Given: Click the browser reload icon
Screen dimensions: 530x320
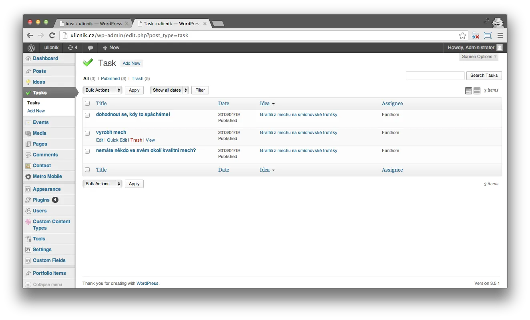Looking at the screenshot, I should (52, 35).
